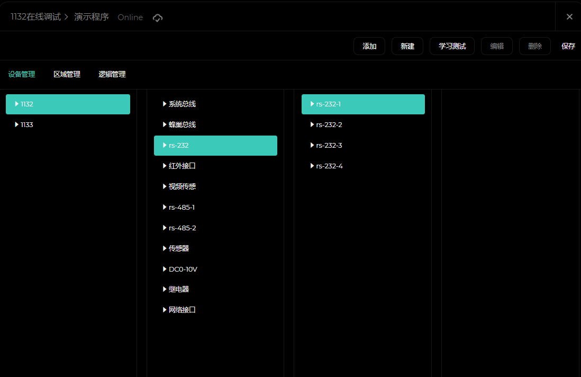The image size is (581, 377).
Task: Select the 传感器 row
Action: click(215, 249)
